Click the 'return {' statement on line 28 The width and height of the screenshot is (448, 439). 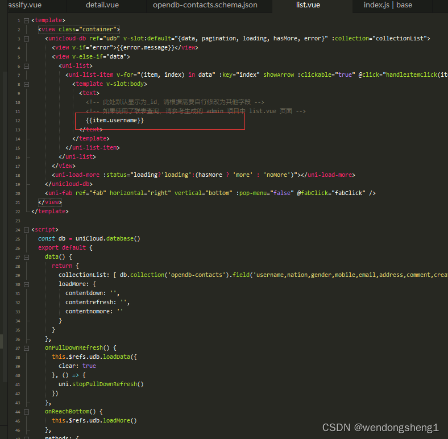tap(65, 266)
